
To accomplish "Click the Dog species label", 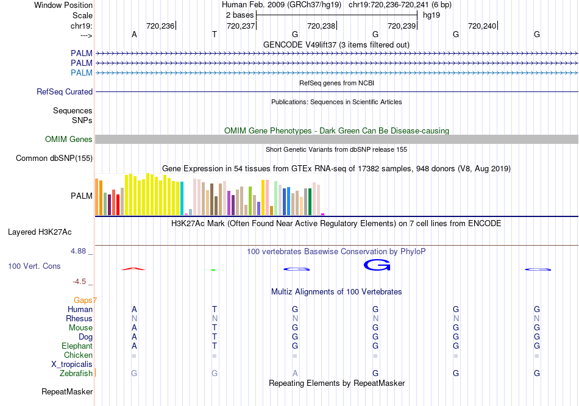I will 86,337.
